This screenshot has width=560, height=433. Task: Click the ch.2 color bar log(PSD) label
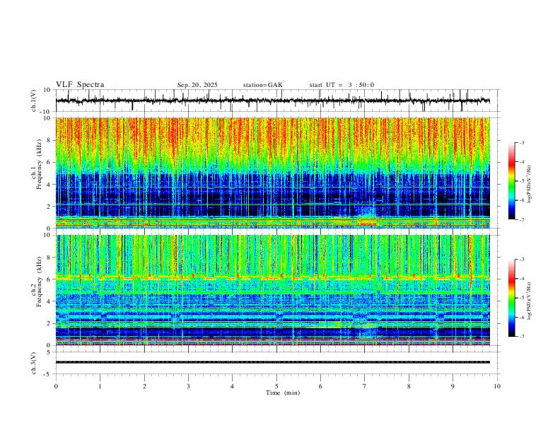529,301
